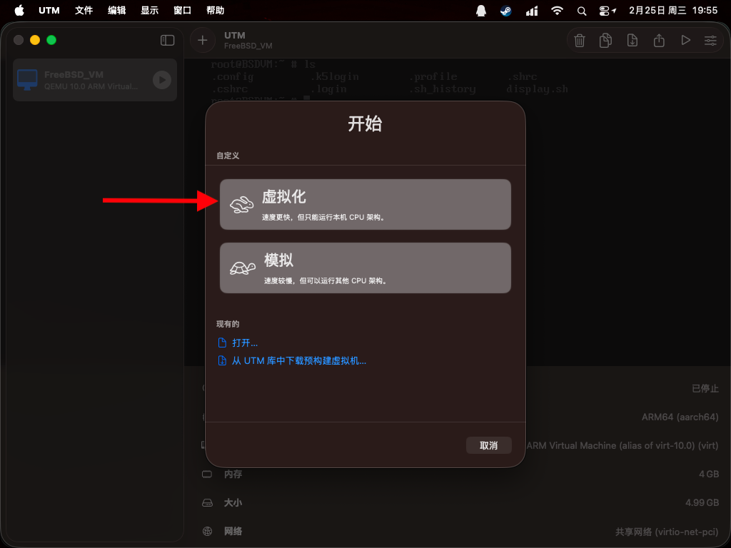Open the 显示 menu
The width and height of the screenshot is (731, 548).
pyautogui.click(x=150, y=10)
